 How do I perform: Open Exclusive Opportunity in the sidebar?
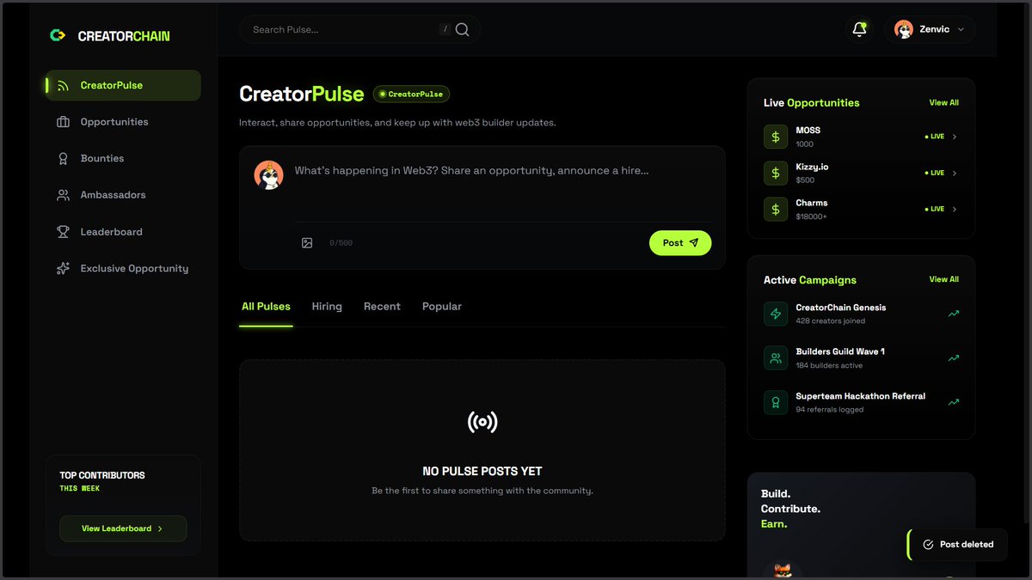[123, 268]
